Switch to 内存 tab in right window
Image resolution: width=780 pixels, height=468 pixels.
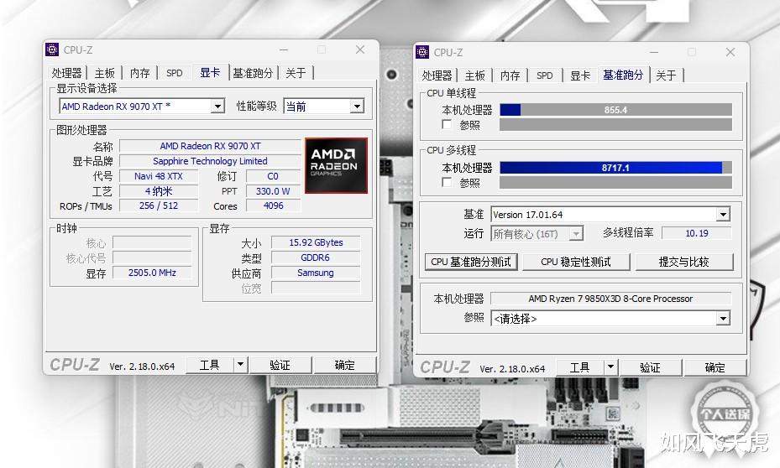tap(510, 75)
